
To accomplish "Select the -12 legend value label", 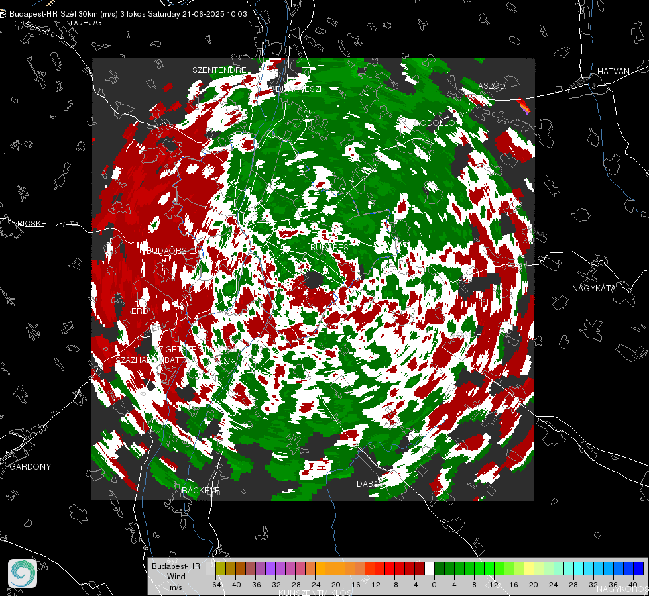I will (374, 585).
